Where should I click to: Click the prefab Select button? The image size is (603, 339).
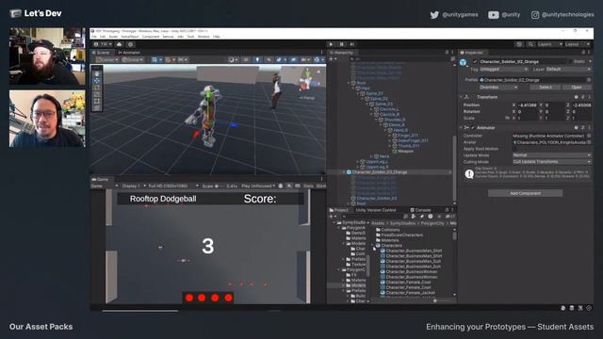545,88
